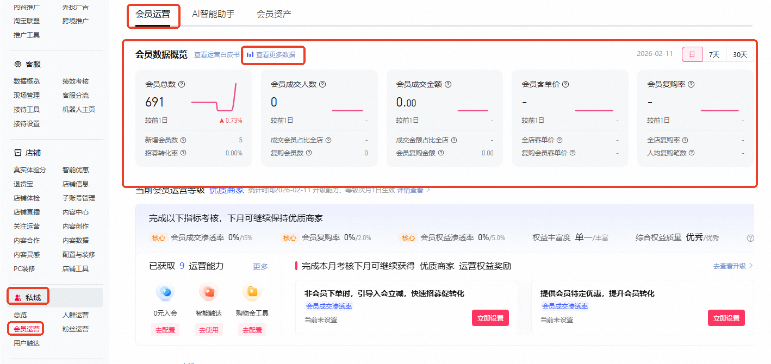Switch to the 会员资产 tab

(274, 14)
